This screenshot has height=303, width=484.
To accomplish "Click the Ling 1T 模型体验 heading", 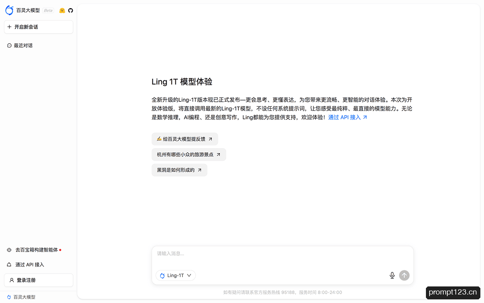I will click(182, 82).
